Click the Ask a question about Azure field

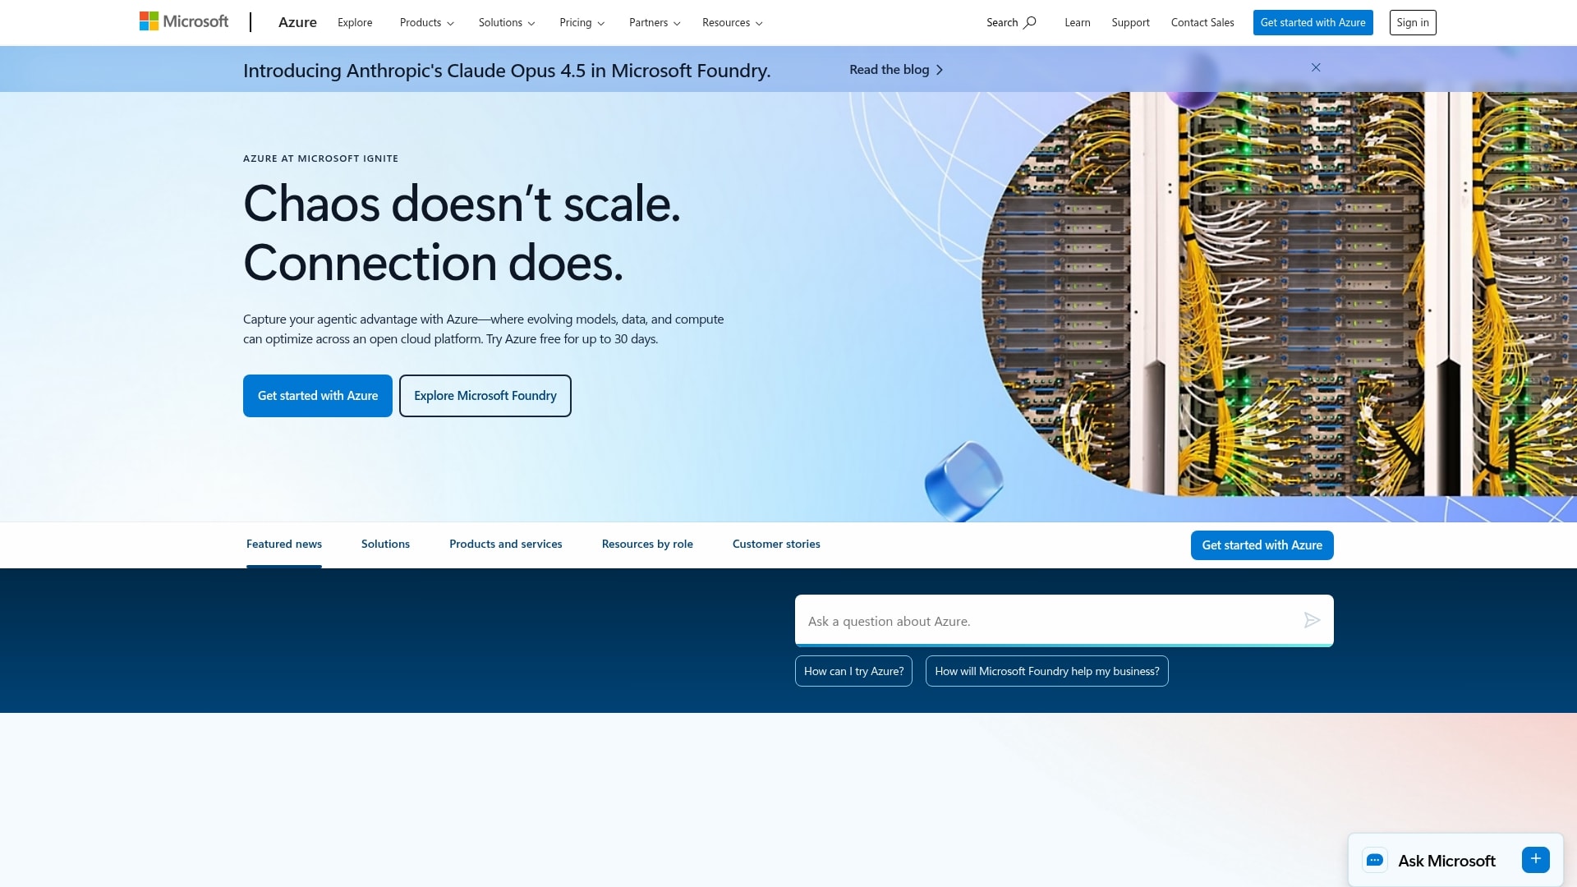click(1043, 621)
